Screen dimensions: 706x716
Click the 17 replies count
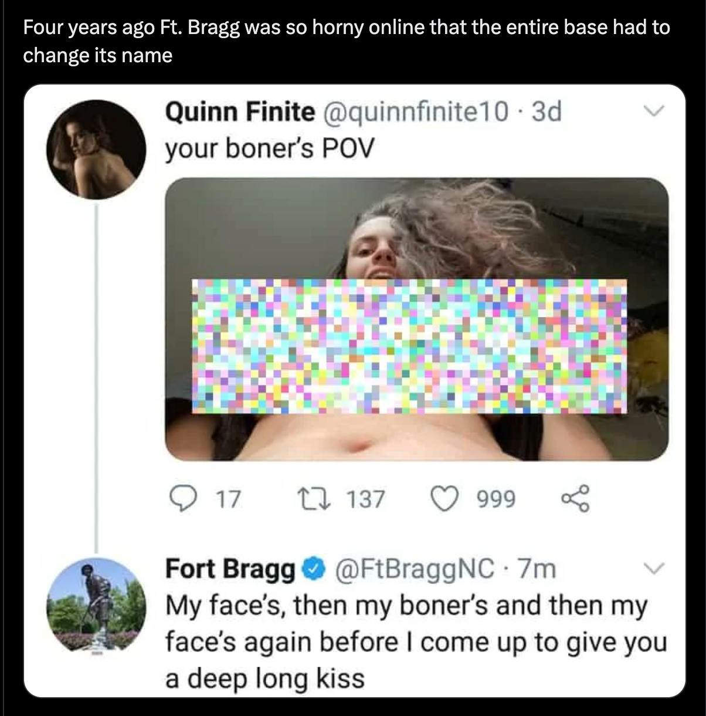point(228,499)
